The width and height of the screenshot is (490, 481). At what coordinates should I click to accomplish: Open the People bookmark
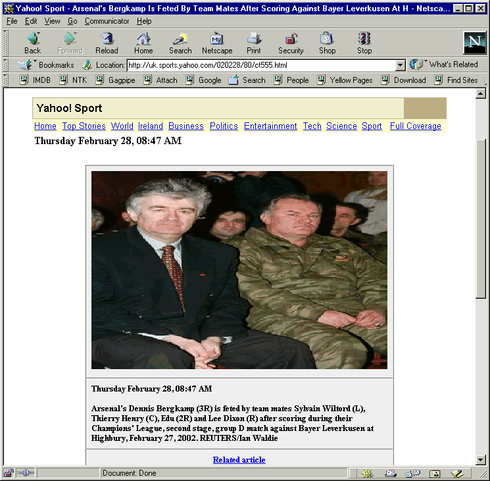(291, 80)
